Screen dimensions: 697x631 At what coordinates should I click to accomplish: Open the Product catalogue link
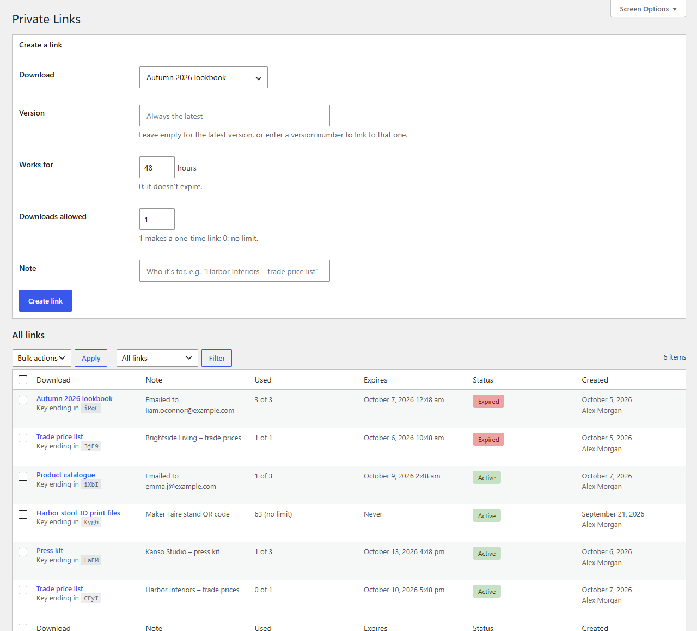66,475
